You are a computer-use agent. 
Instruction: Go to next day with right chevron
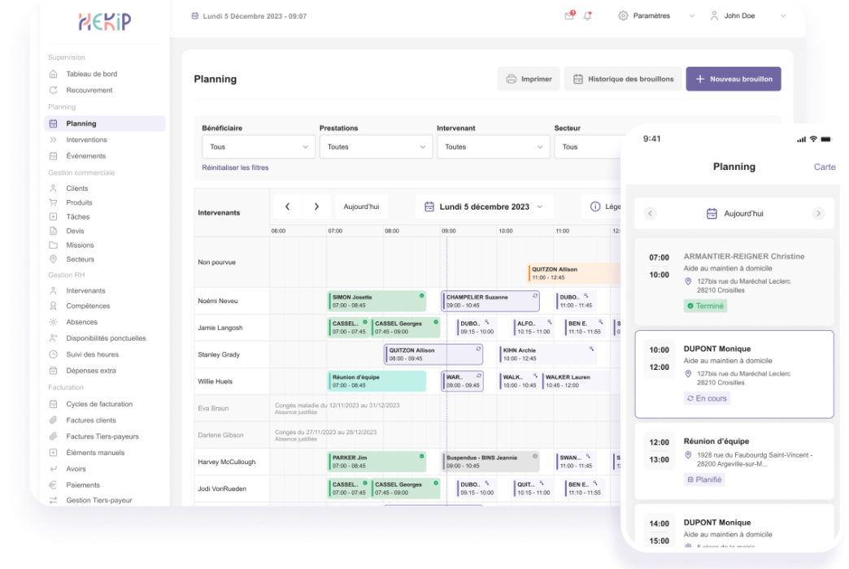[316, 206]
